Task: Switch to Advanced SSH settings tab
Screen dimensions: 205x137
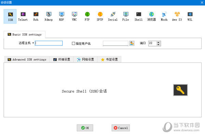Action: (x=27, y=59)
